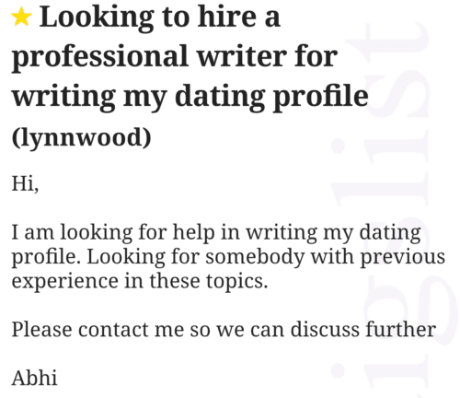Favorite this posting with the yellow star
This screenshot has width=460, height=398.
(x=21, y=18)
